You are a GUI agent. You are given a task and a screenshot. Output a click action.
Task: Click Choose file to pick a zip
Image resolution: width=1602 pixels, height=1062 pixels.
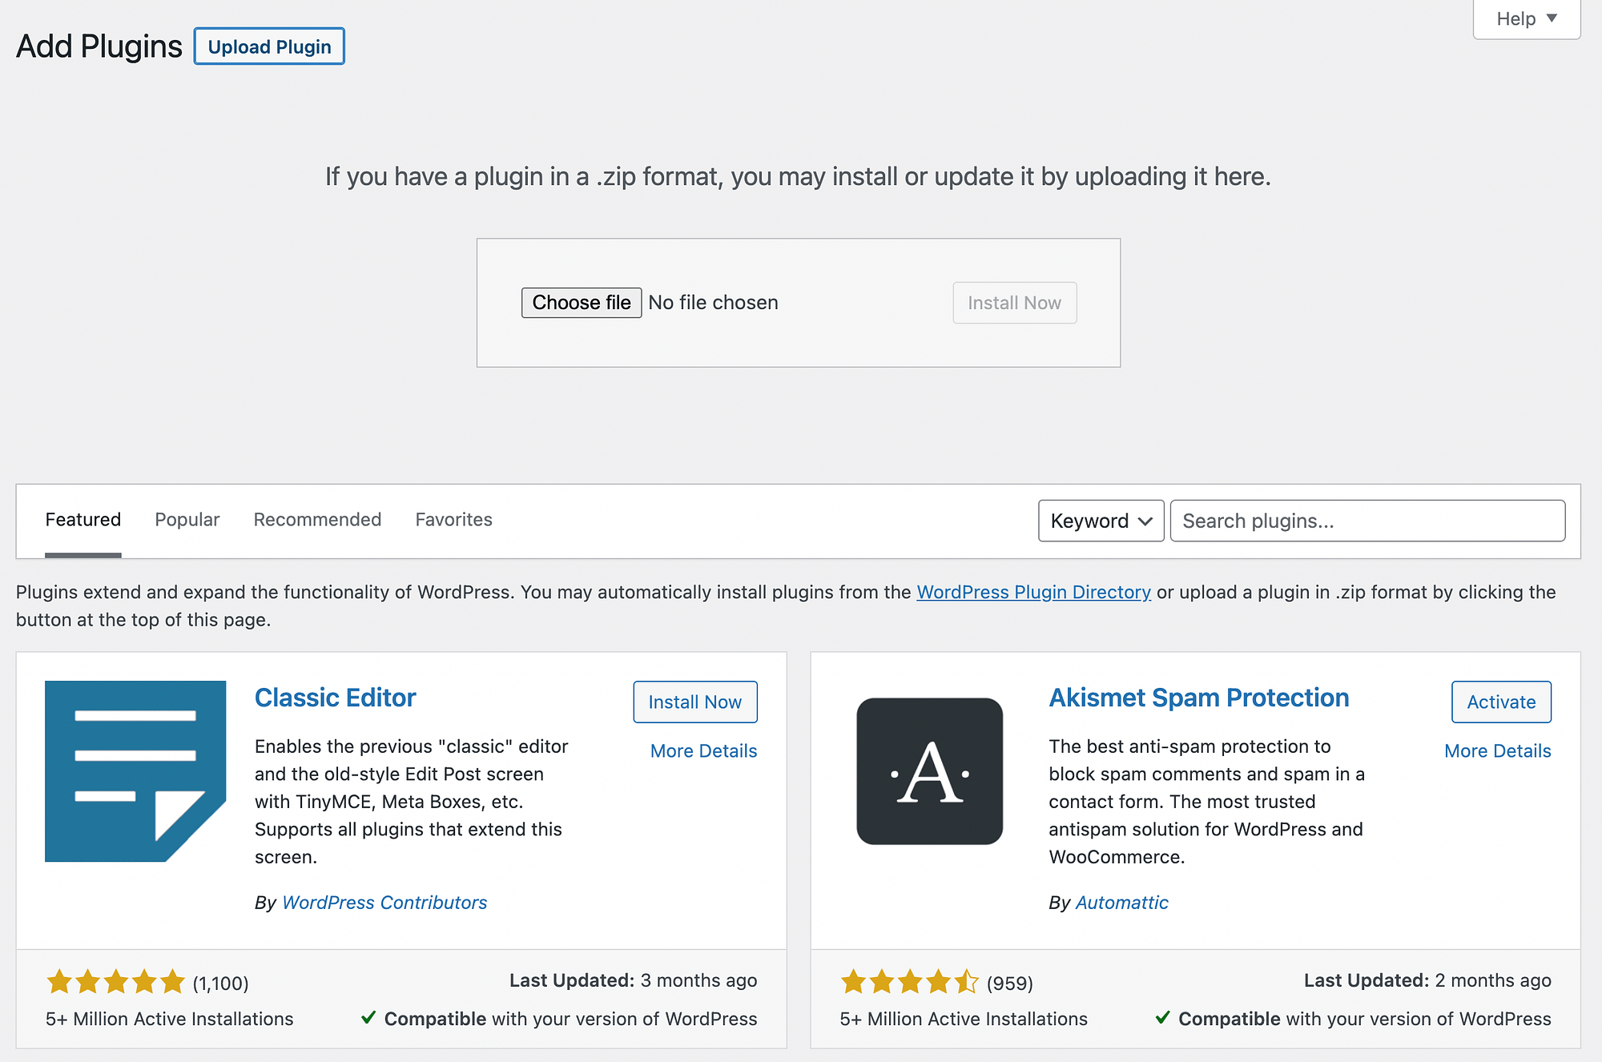pos(582,303)
